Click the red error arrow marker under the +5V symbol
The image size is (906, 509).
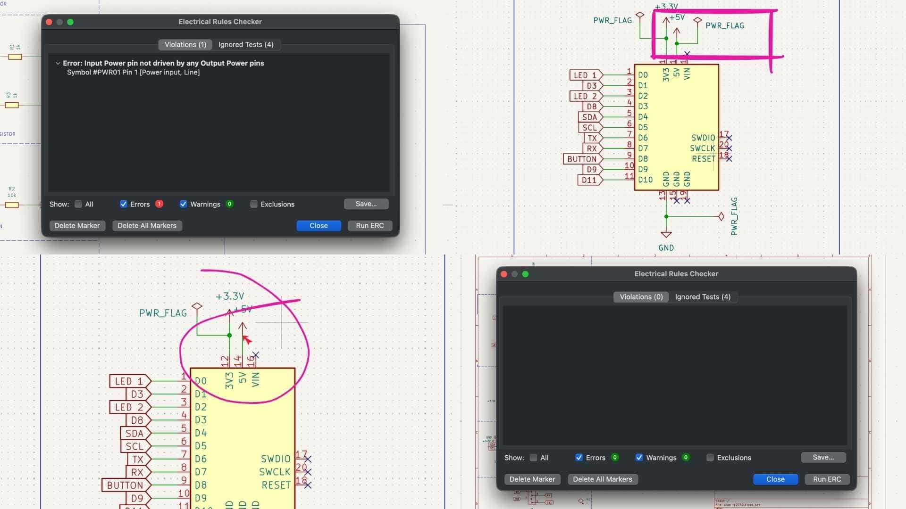point(247,339)
